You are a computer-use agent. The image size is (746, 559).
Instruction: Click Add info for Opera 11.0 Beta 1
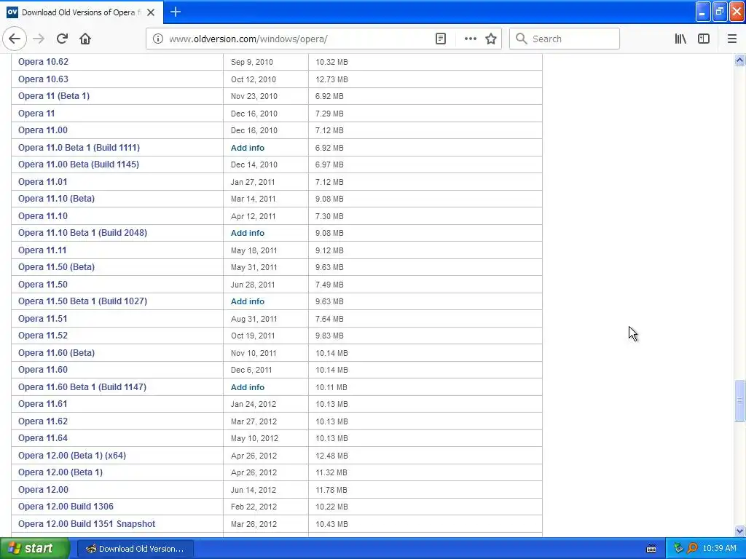[248, 148]
